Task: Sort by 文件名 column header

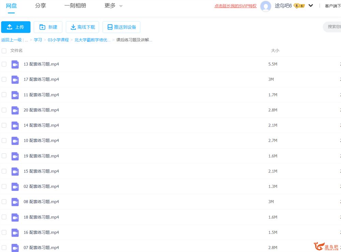Action: coord(16,51)
